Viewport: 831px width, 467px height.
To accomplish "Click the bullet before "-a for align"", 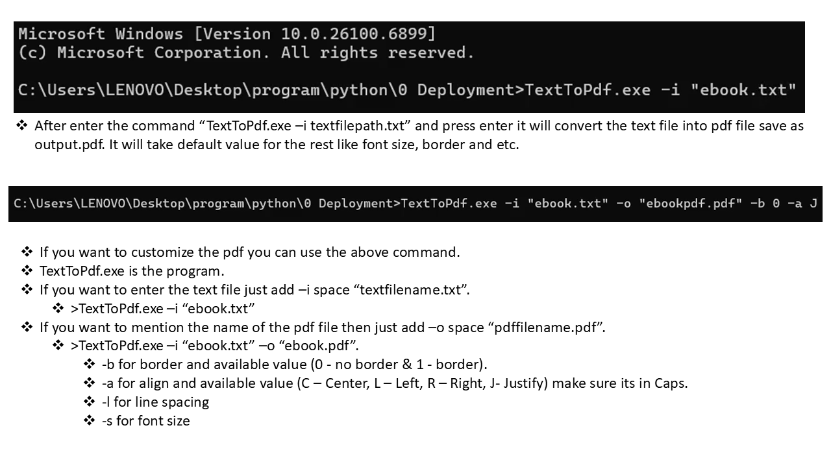I will (90, 383).
